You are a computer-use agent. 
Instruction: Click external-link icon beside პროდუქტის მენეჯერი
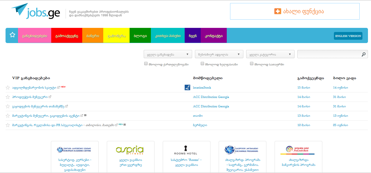50,97
